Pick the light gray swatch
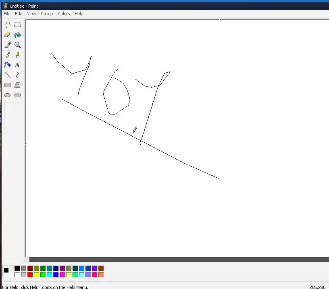Image resolution: width=329 pixels, height=289 pixels. (23, 275)
